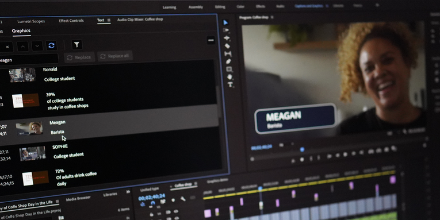Select the Captions and Graphics workspace
This screenshot has width=440, height=220.
(x=309, y=6)
